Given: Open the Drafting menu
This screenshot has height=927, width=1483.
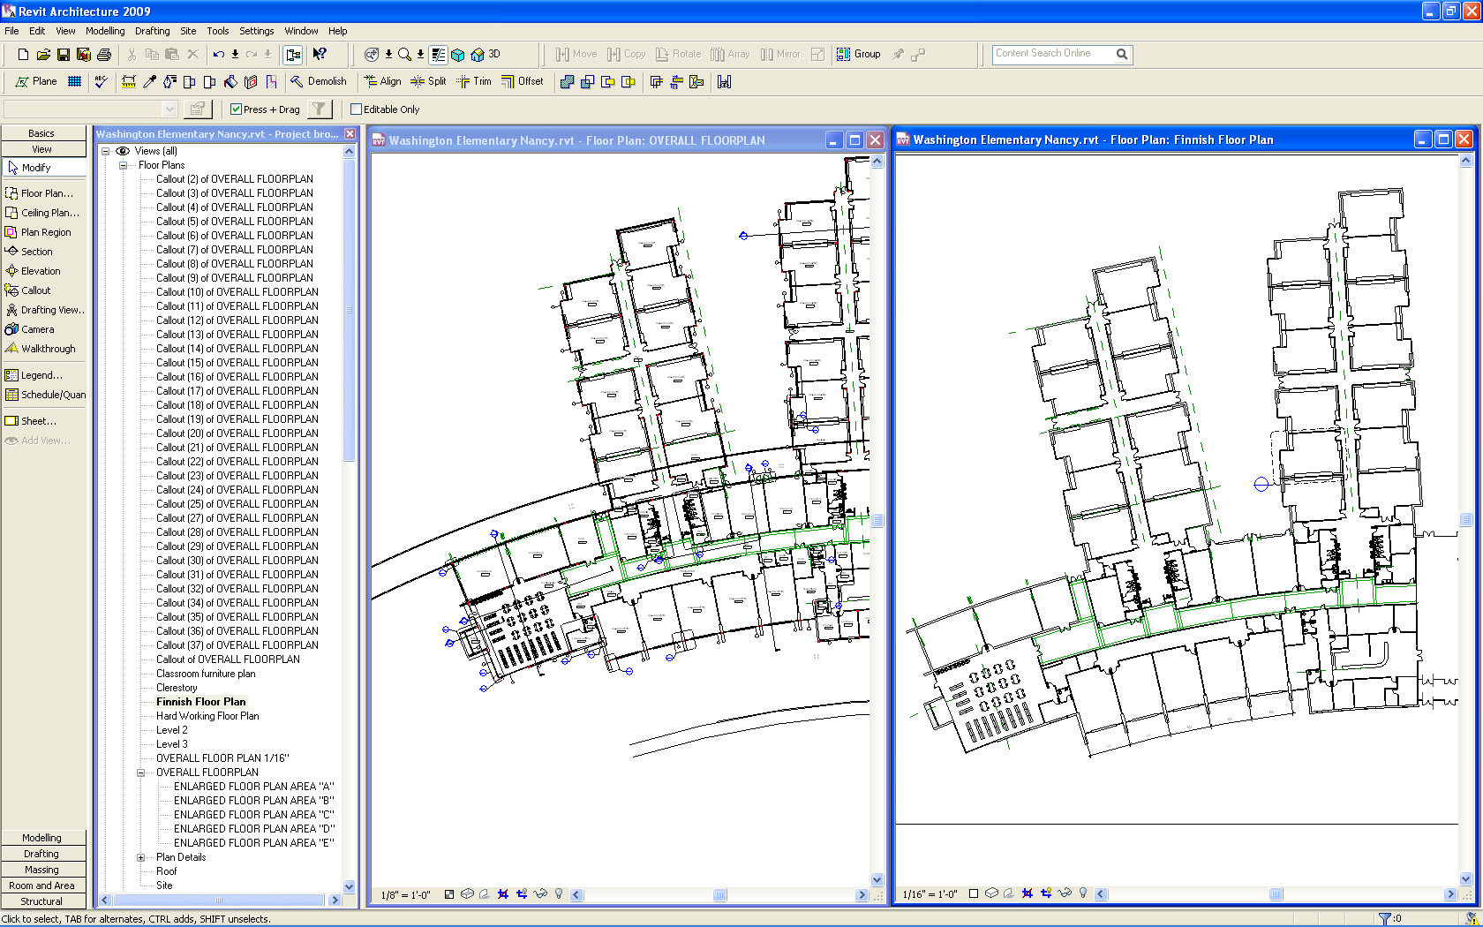Looking at the screenshot, I should 152,31.
